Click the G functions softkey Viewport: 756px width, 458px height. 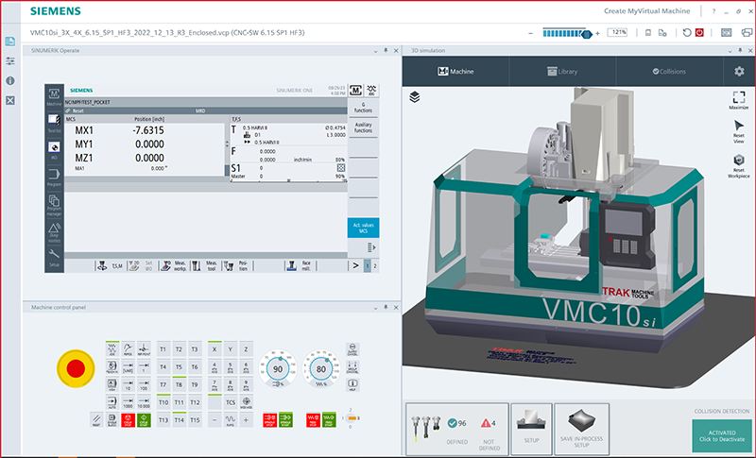[x=363, y=108]
